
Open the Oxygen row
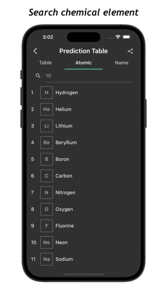pyautogui.click(x=84, y=209)
